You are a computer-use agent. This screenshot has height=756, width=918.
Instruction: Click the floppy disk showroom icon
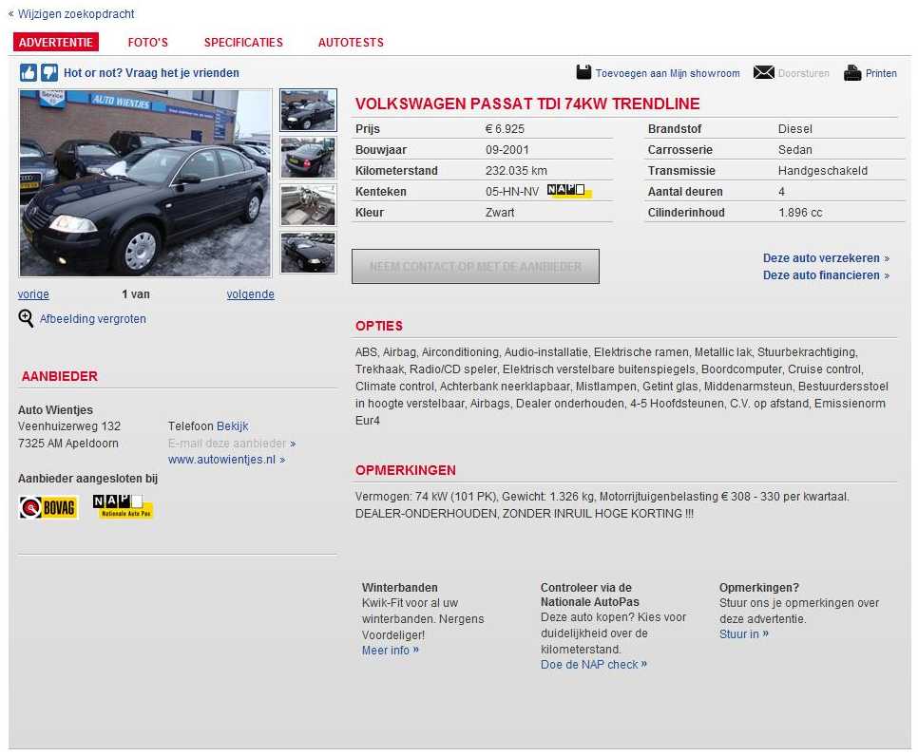[583, 72]
